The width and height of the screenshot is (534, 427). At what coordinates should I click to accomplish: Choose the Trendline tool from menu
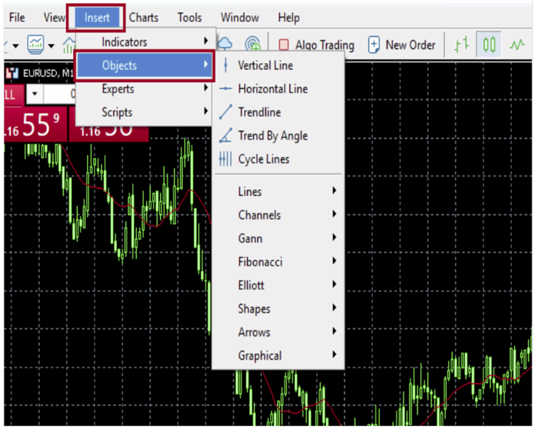[x=259, y=112]
